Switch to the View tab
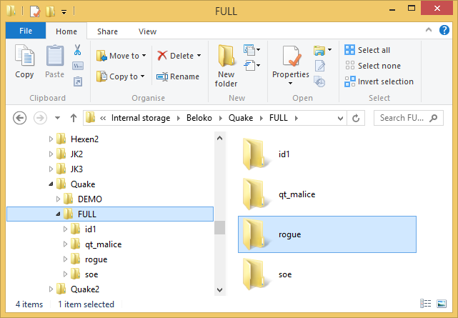This screenshot has width=458, height=318. click(147, 31)
